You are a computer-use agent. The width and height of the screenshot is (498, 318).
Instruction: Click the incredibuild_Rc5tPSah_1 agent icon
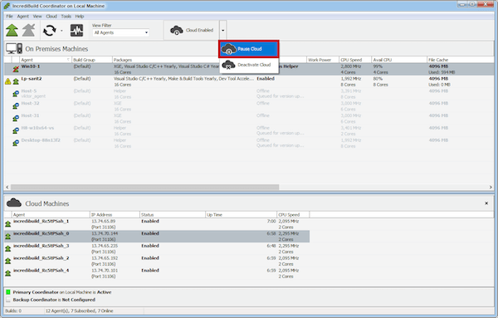8,224
